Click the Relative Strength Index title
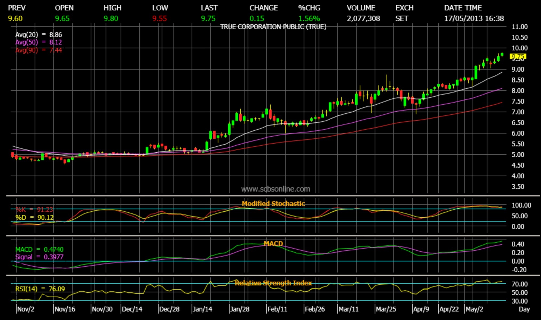Viewport: 541px width, 320px height. click(273, 283)
